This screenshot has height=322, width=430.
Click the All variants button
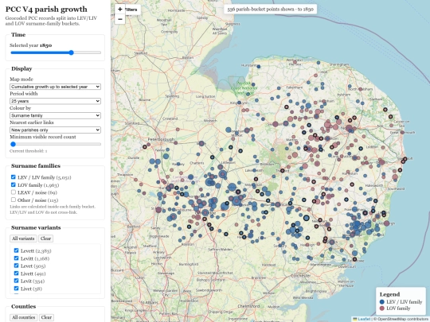(x=23, y=239)
